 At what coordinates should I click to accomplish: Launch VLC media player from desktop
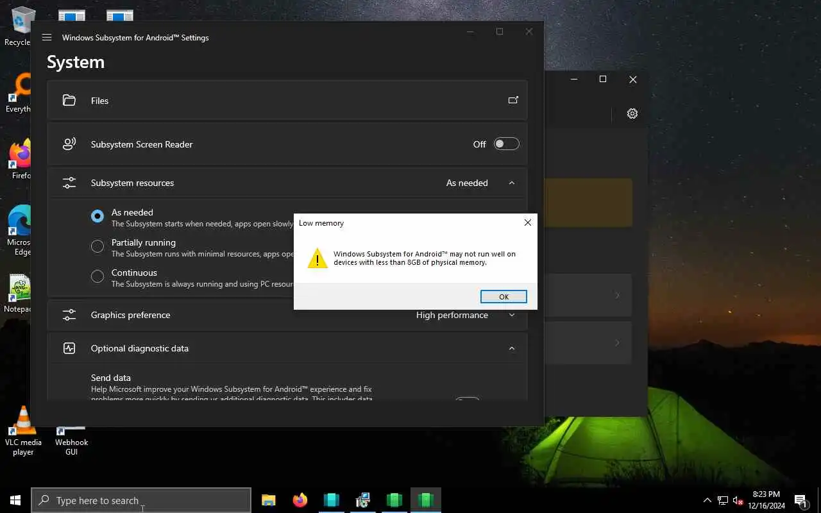click(23, 431)
